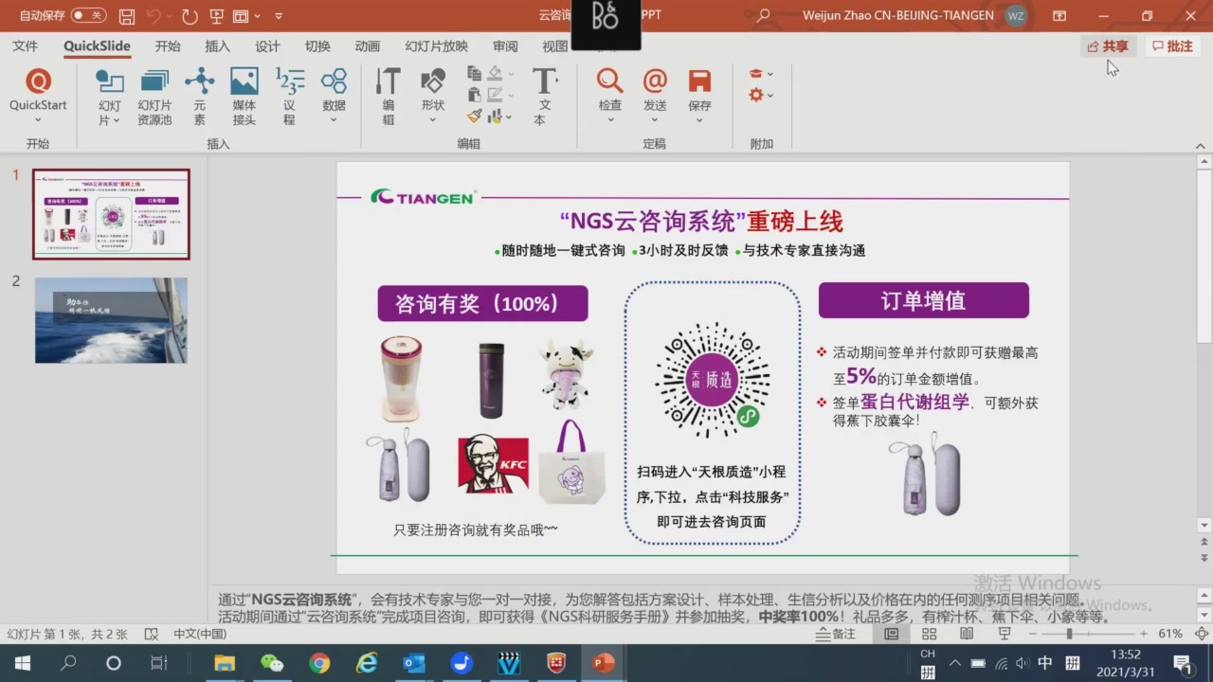Screen dimensions: 1213x682
Task: Start slideshow from beginning via title bar icon
Action: (x=216, y=16)
